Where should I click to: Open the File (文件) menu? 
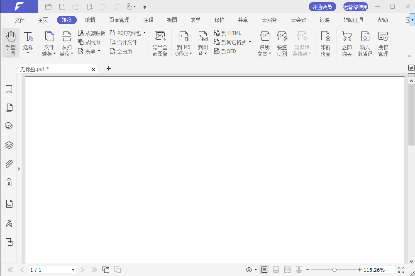point(20,20)
